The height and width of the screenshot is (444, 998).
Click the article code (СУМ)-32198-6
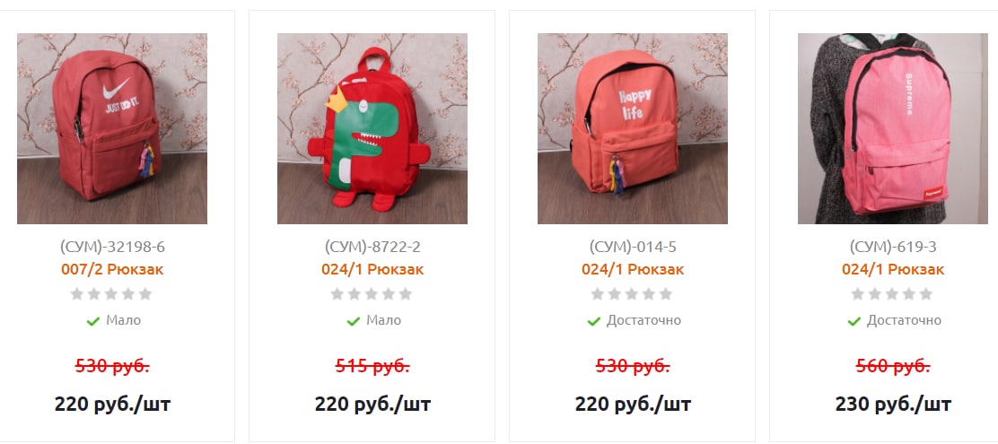(112, 247)
